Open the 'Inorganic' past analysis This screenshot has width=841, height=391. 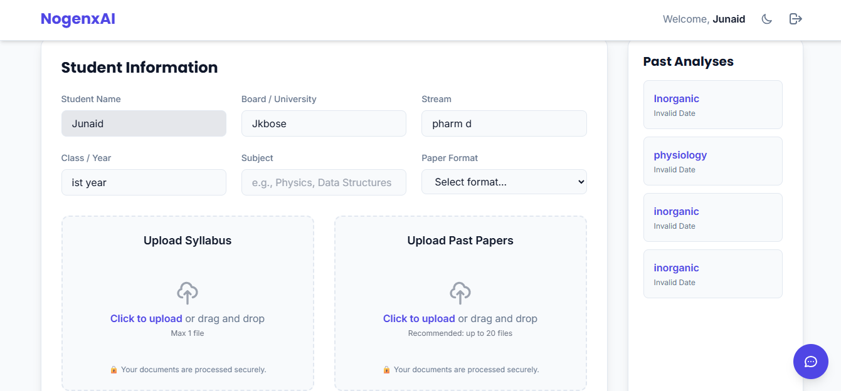[x=712, y=105]
